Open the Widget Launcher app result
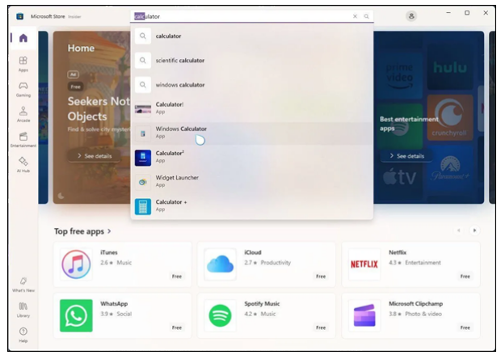501x355 pixels. tap(252, 182)
